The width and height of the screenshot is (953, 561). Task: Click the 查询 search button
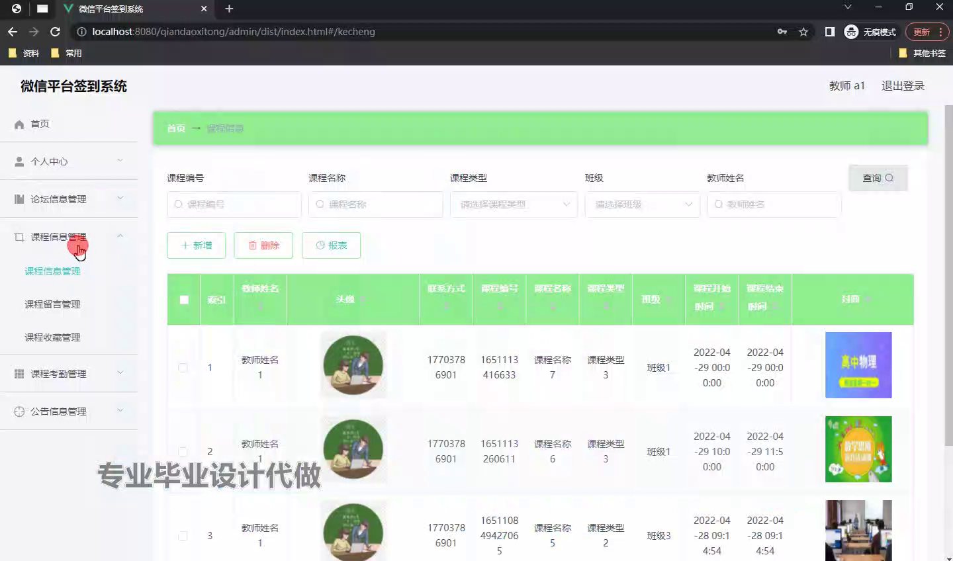click(878, 178)
